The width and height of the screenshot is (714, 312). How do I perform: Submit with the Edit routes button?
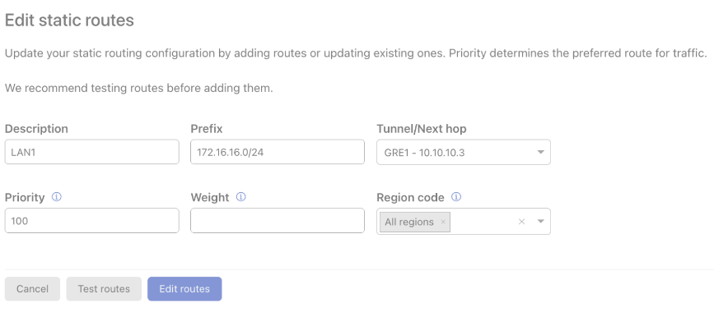tap(184, 289)
